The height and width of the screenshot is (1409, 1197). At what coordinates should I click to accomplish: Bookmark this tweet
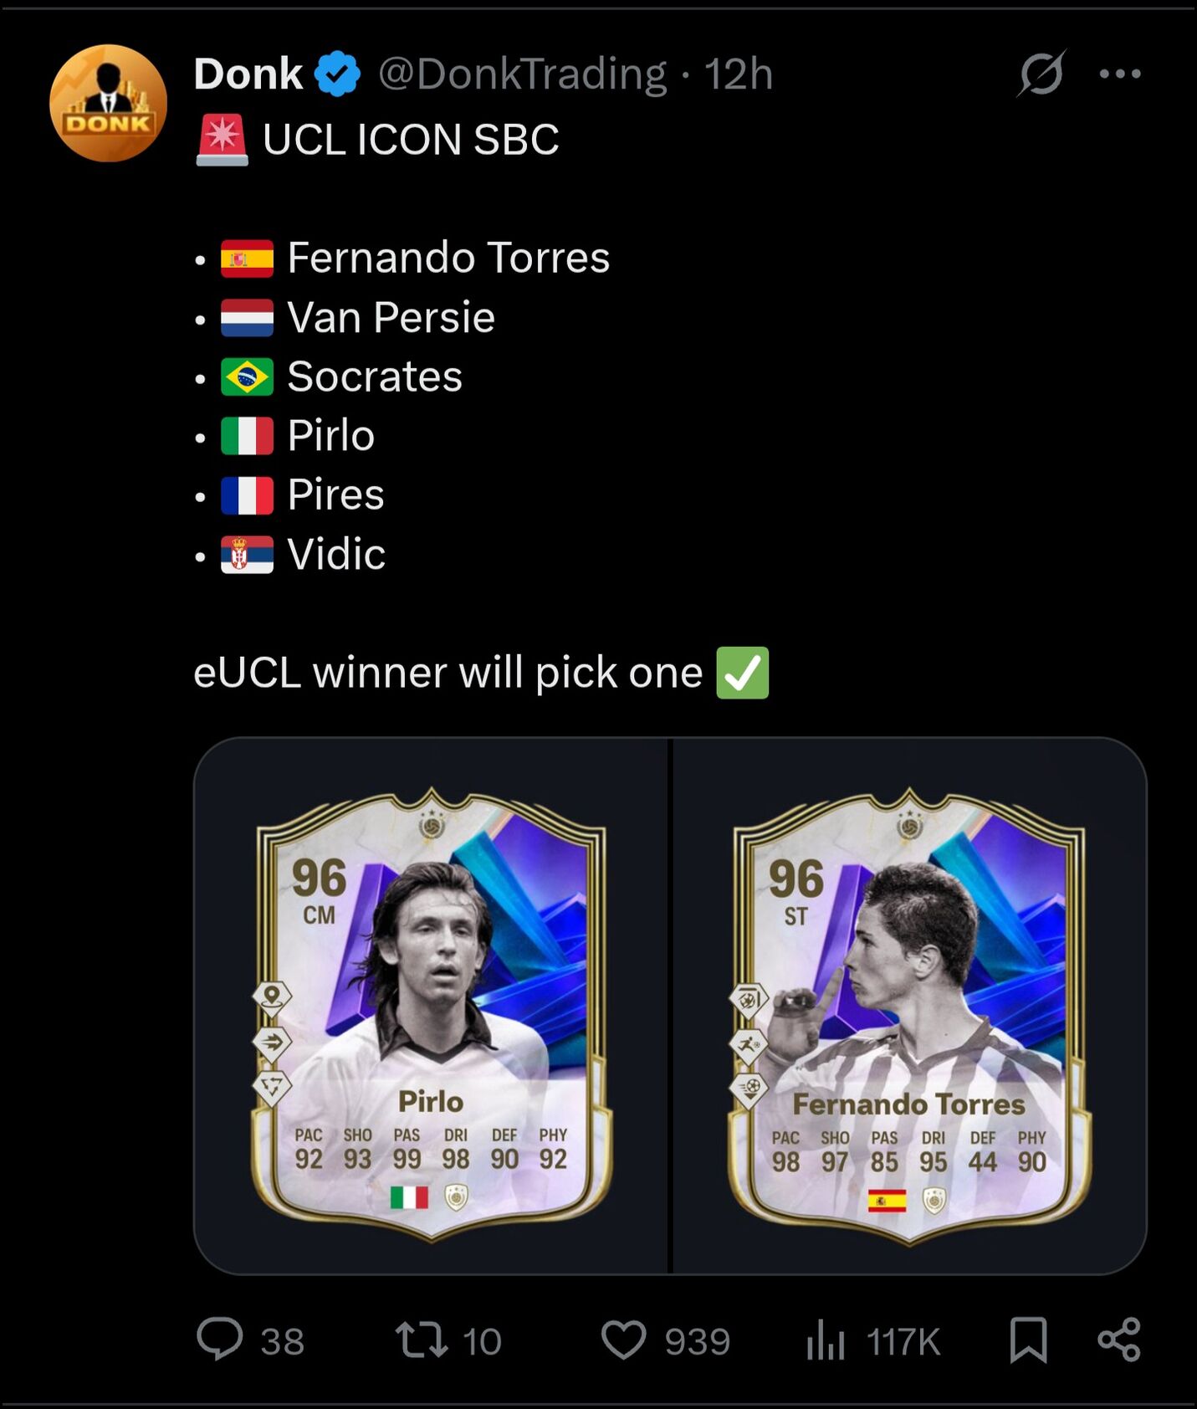[x=1028, y=1340]
